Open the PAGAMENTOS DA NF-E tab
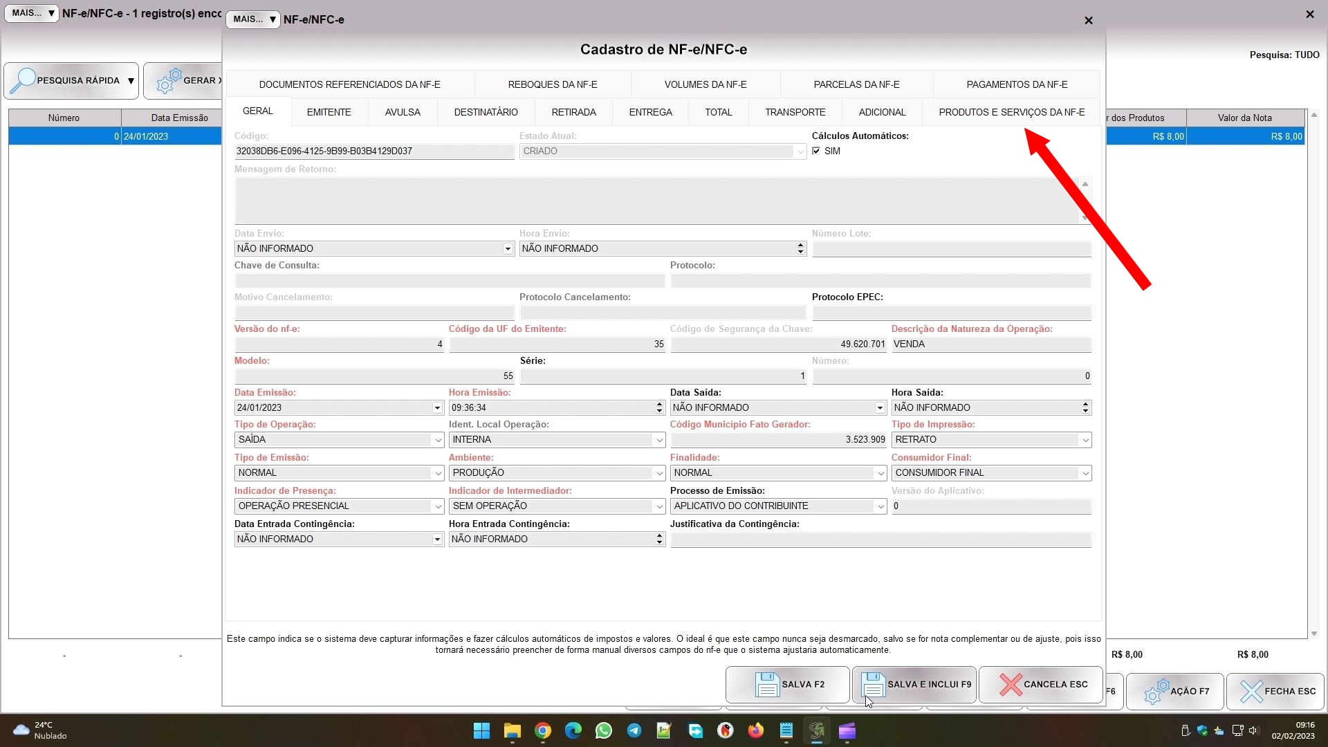1328x747 pixels. pyautogui.click(x=1017, y=84)
